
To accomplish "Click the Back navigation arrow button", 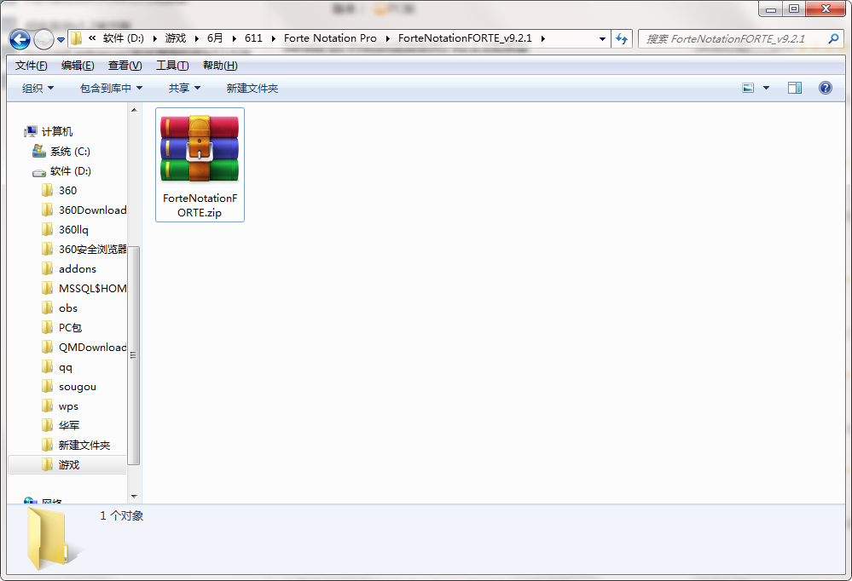I will point(20,39).
